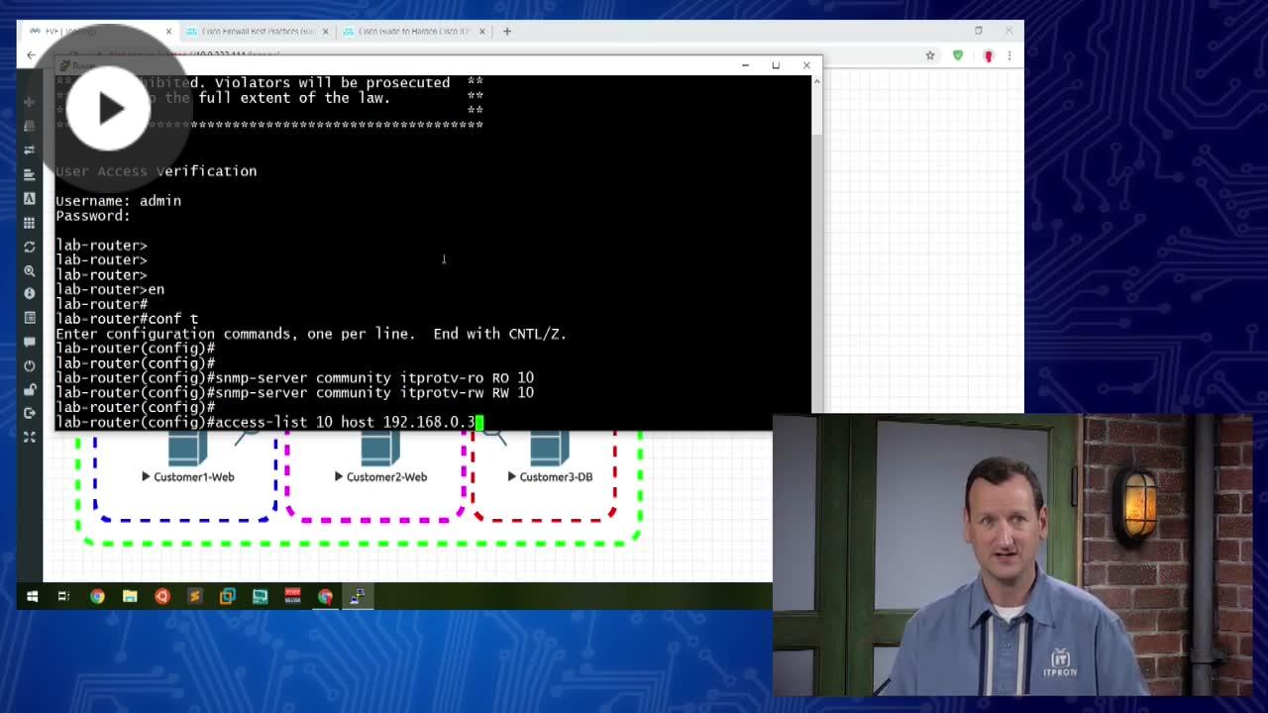Image resolution: width=1268 pixels, height=713 pixels.
Task: Open Google Chrome from the taskbar
Action: coord(97,595)
